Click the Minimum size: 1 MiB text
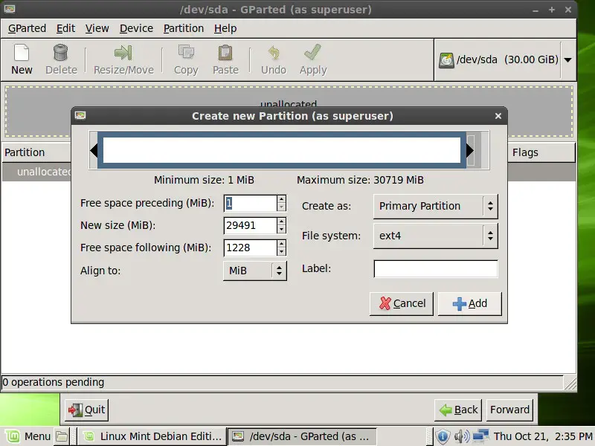The image size is (595, 446). pyautogui.click(x=204, y=180)
